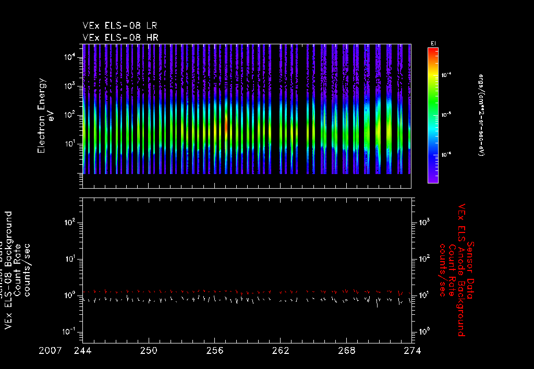Click the year label 2007
Image resolution: width=534 pixels, height=369 pixels.
pos(50,351)
